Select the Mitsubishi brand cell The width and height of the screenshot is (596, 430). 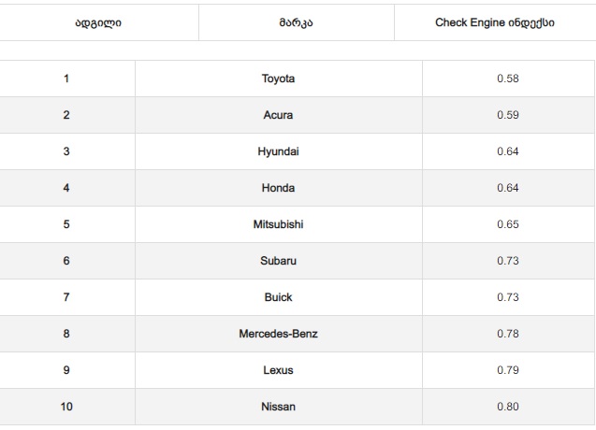pyautogui.click(x=278, y=224)
